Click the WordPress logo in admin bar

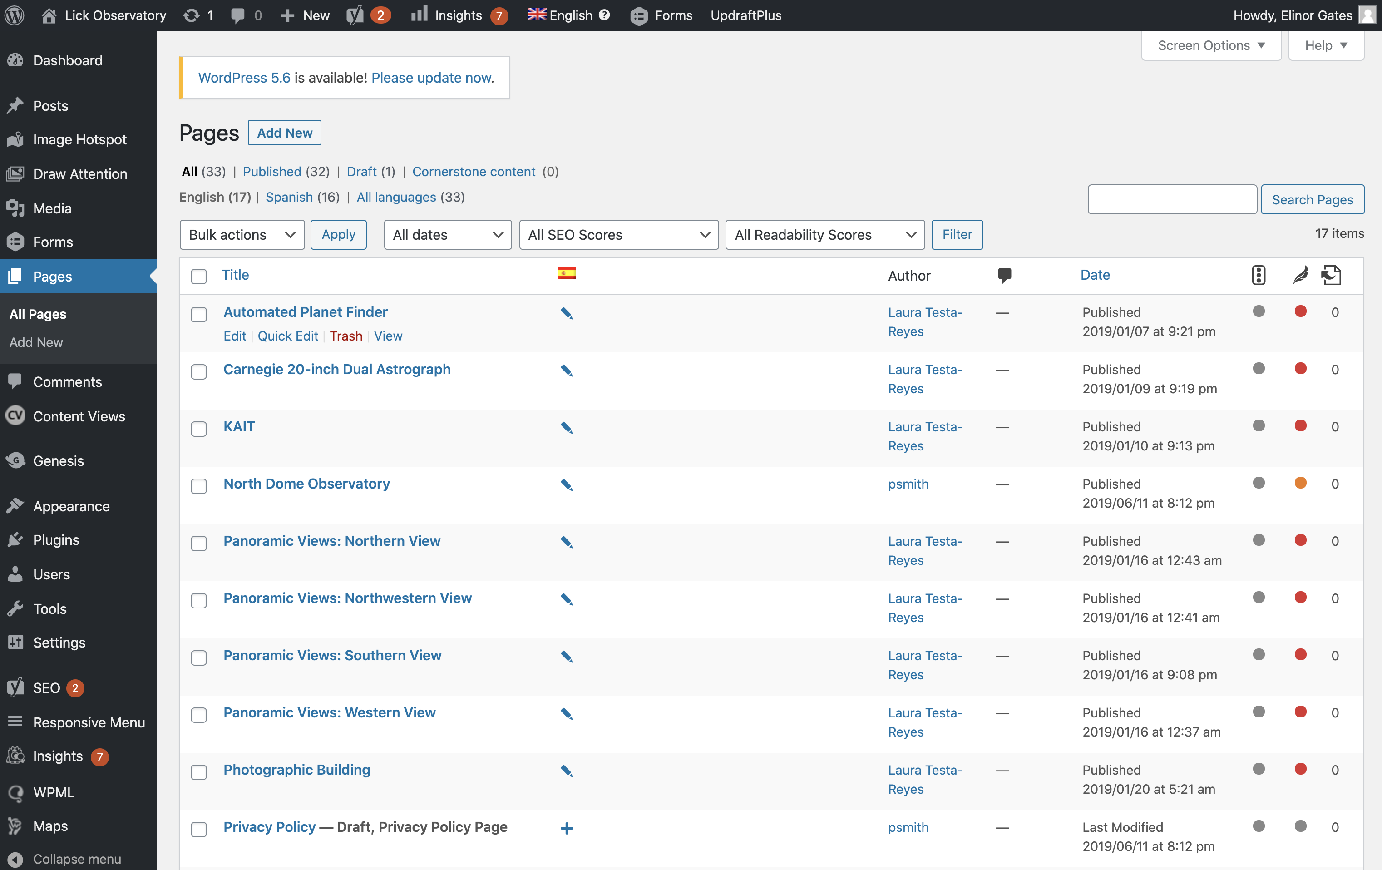coord(15,15)
